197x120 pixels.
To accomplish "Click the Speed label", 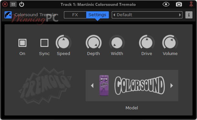I will [63, 54].
